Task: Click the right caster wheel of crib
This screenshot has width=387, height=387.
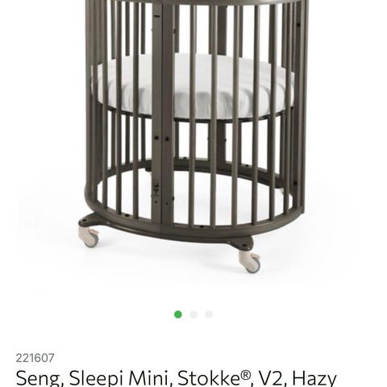Action: click(x=251, y=261)
